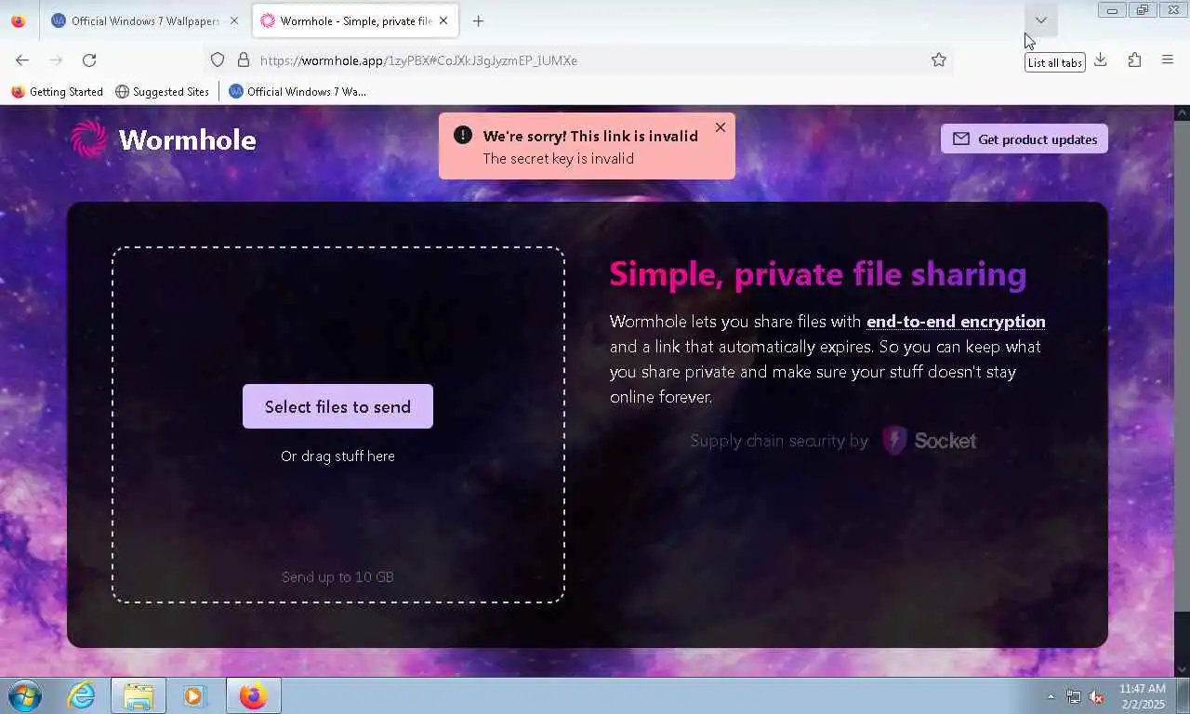
Task: Click the Select files to send button
Action: [337, 406]
